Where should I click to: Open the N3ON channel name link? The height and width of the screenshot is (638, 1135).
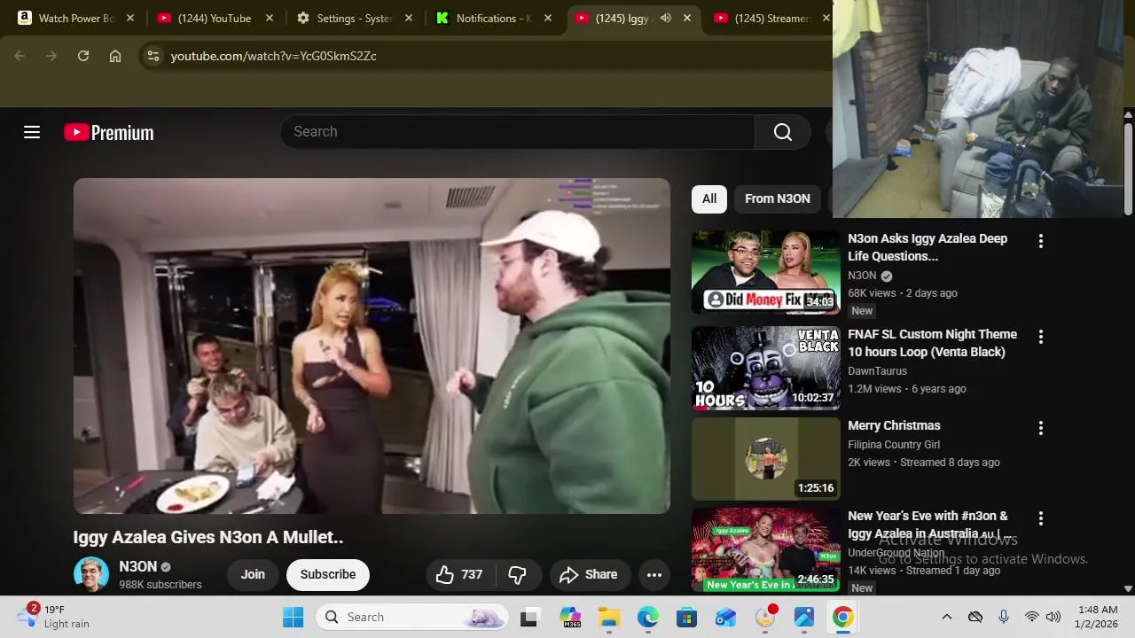(x=138, y=566)
